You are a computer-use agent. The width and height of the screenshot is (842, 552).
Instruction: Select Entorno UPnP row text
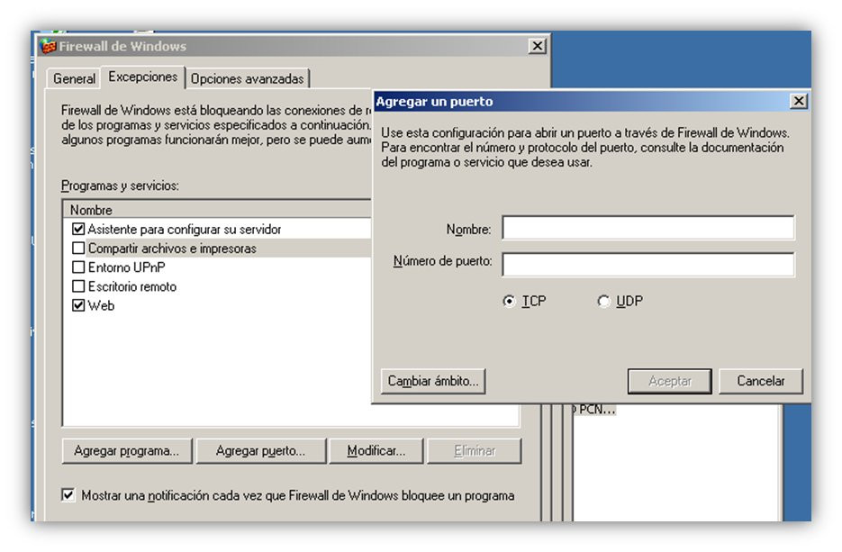click(126, 267)
